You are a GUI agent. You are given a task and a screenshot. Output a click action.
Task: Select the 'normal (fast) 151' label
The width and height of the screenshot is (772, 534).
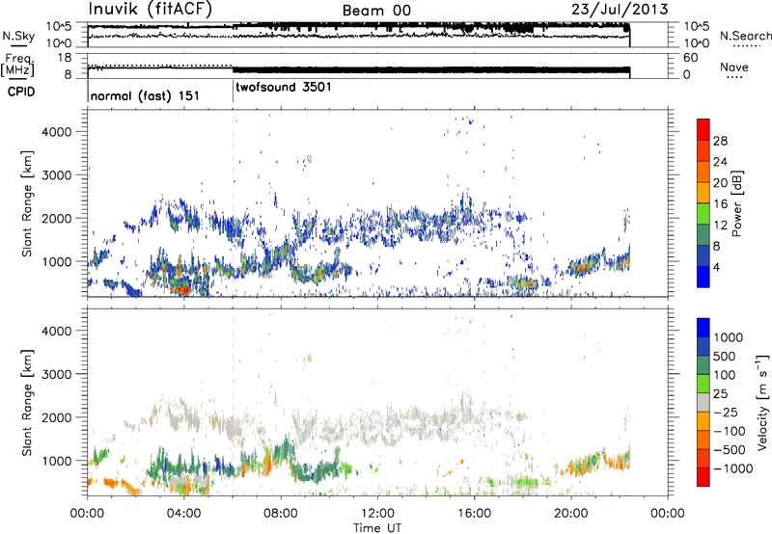[146, 95]
